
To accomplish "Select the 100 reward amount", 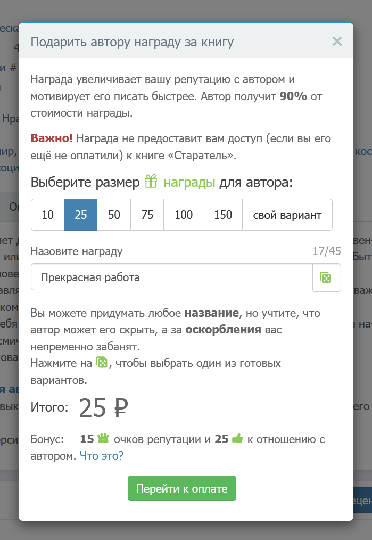I will click(x=184, y=215).
